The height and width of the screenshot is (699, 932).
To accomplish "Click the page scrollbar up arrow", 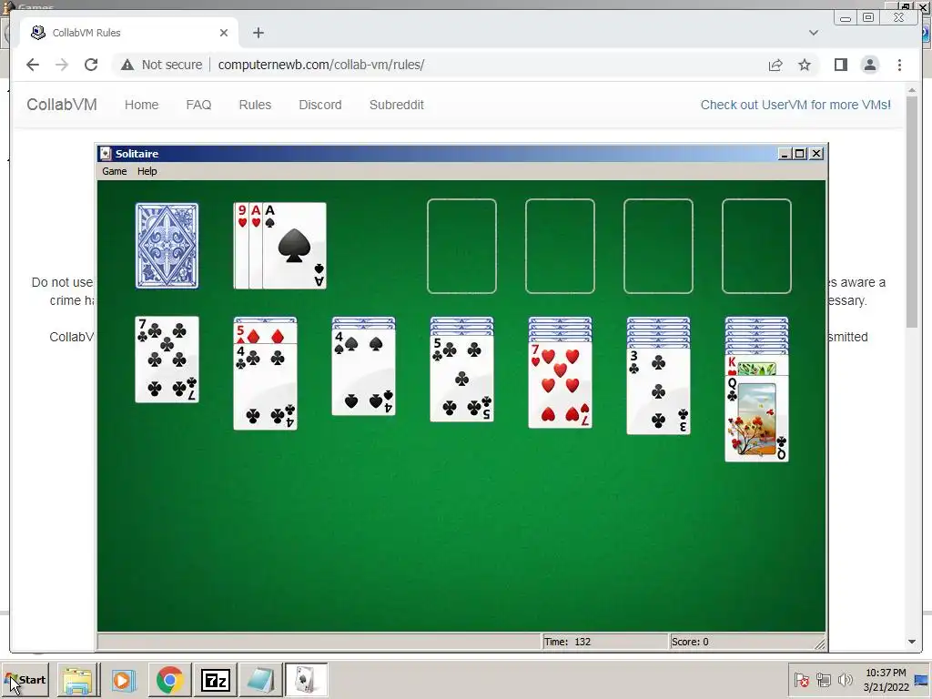I will pos(912,90).
